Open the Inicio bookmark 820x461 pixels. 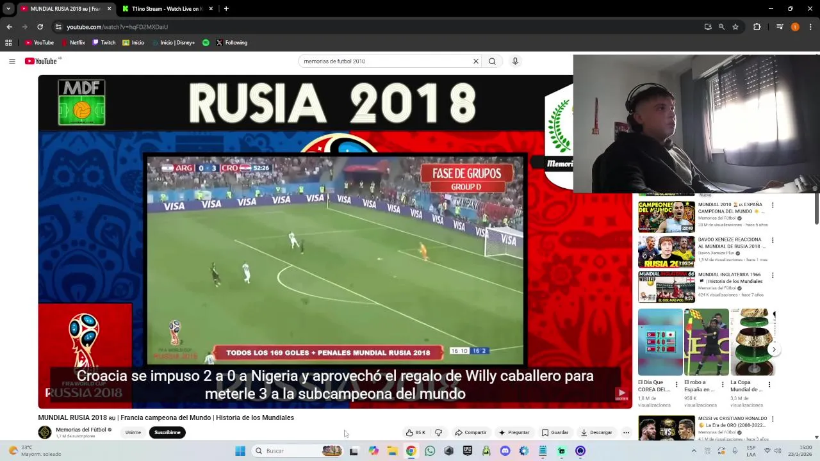pyautogui.click(x=133, y=43)
